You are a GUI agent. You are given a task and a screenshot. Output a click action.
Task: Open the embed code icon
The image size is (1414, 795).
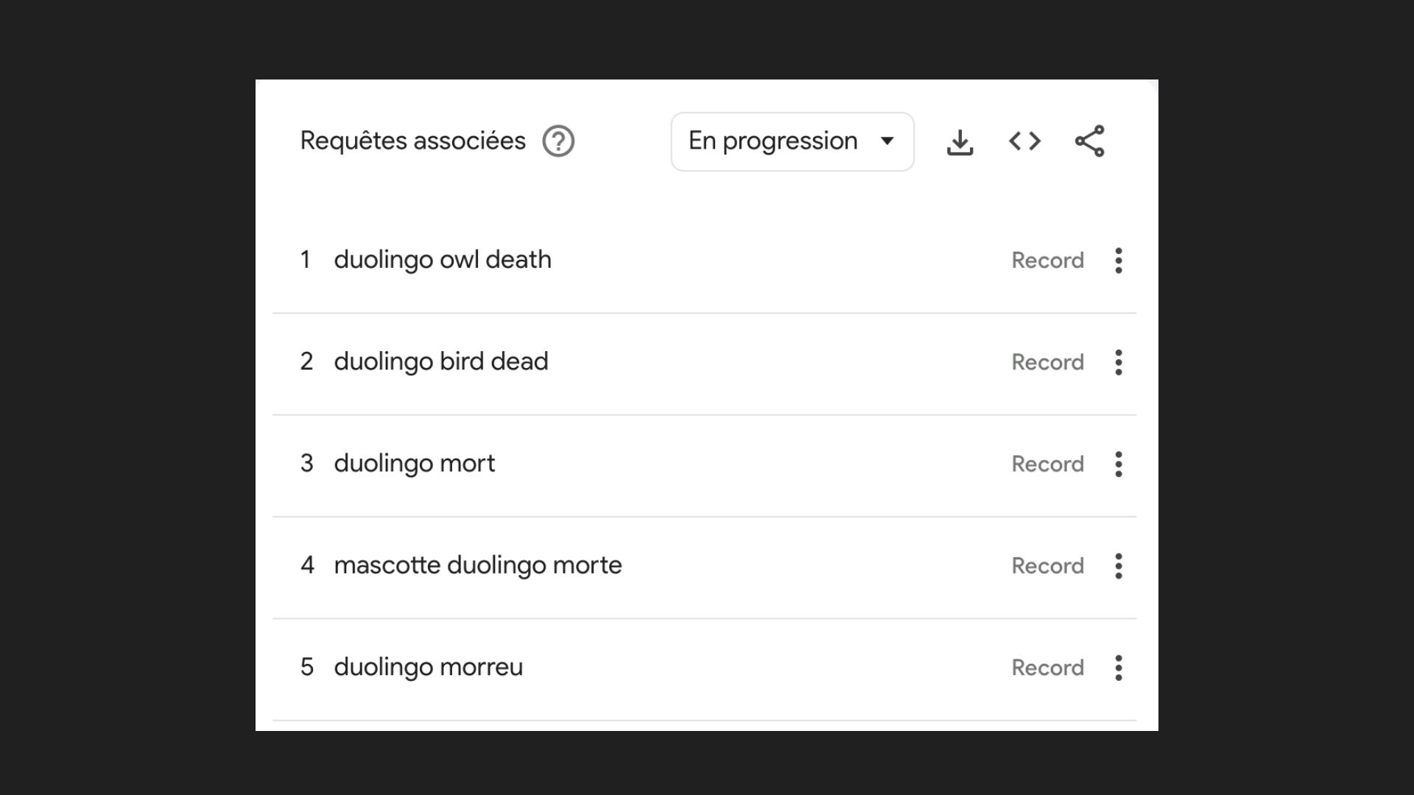coord(1024,141)
